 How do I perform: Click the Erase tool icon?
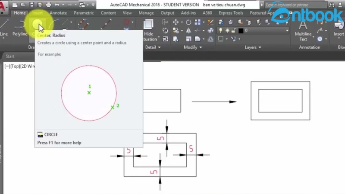pos(210,22)
